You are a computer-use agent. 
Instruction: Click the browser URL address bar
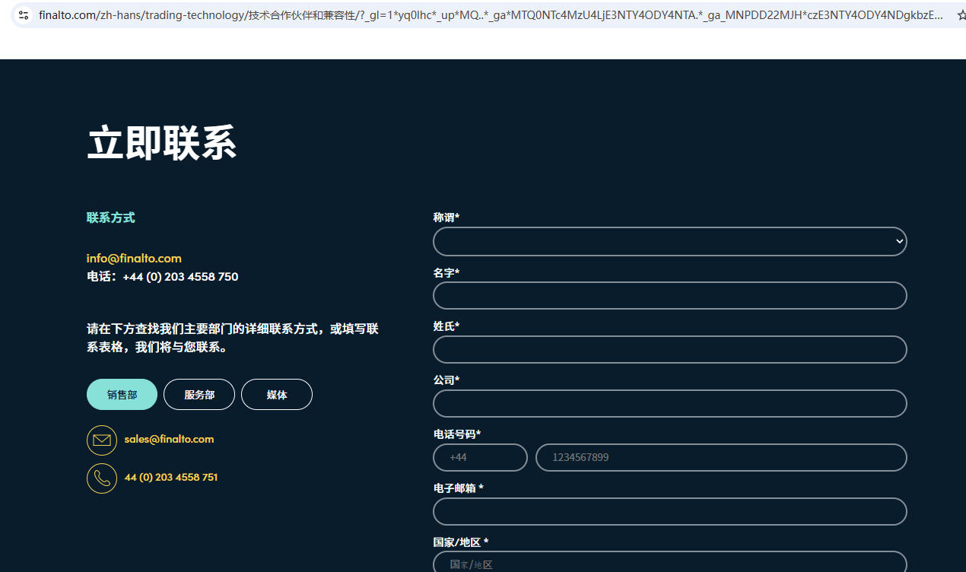pyautogui.click(x=487, y=14)
